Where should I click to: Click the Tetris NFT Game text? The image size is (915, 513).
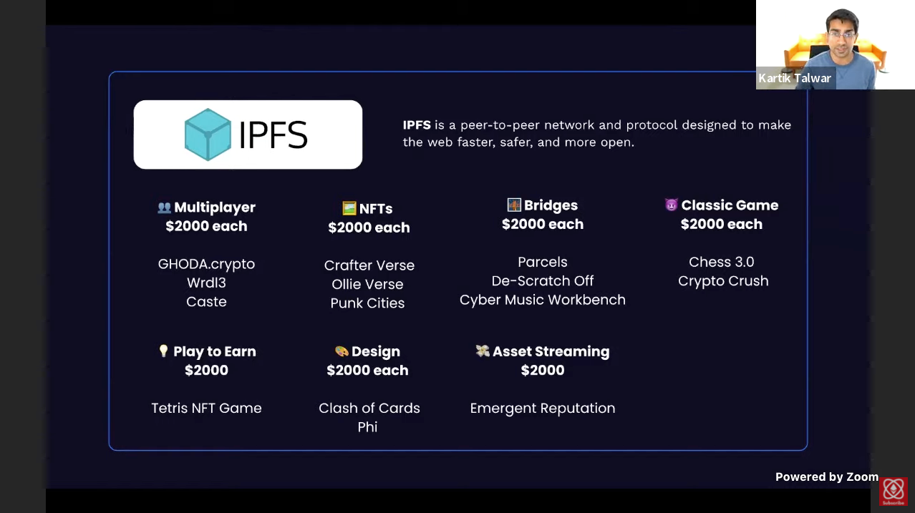coord(206,408)
